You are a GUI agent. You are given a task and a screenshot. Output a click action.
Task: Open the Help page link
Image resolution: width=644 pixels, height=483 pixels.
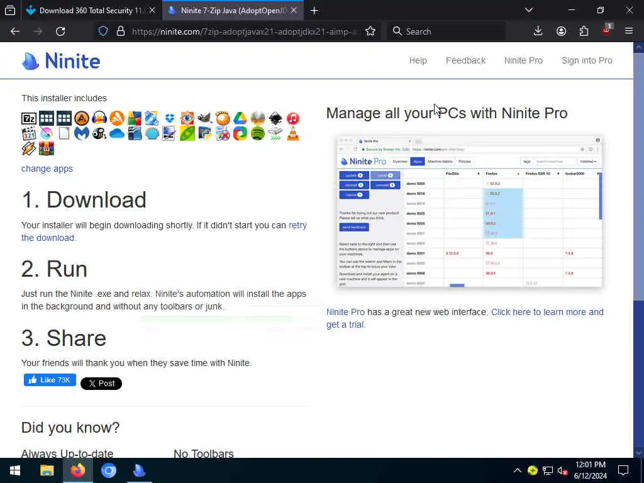coord(418,60)
